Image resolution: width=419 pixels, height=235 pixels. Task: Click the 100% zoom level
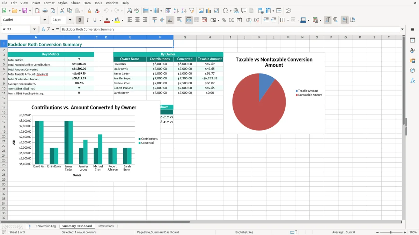click(x=413, y=232)
